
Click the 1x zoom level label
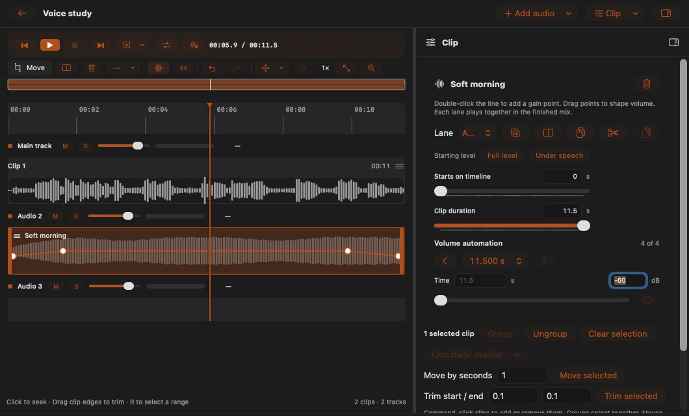(325, 68)
